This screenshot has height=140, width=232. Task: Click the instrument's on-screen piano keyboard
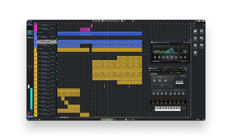(168, 109)
